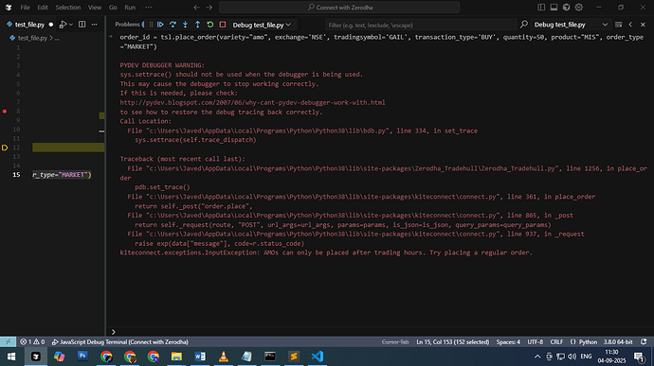Collapse the panel with left chevron
654x366 pixels.
coord(630,25)
